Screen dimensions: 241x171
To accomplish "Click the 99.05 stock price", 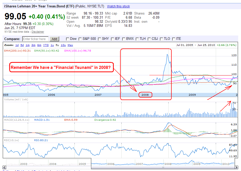I will 15,16.
